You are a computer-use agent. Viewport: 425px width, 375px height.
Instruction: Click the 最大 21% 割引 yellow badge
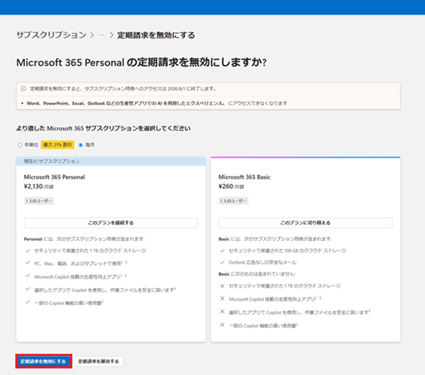click(57, 145)
